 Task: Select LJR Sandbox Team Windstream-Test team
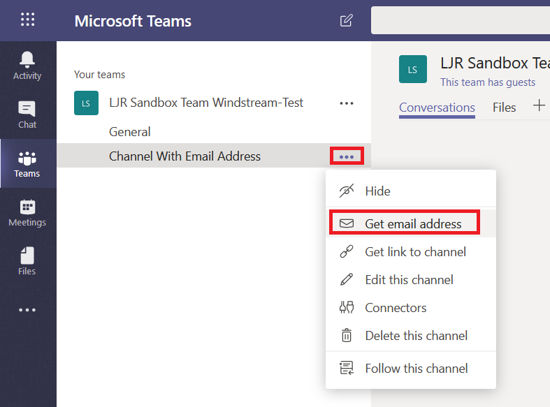click(x=206, y=103)
